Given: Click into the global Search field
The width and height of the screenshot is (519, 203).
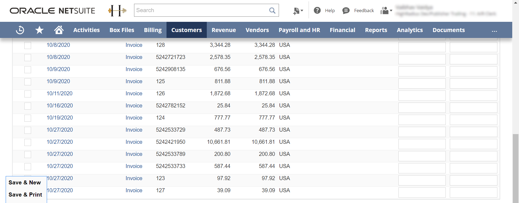Looking at the screenshot, I should 200,10.
